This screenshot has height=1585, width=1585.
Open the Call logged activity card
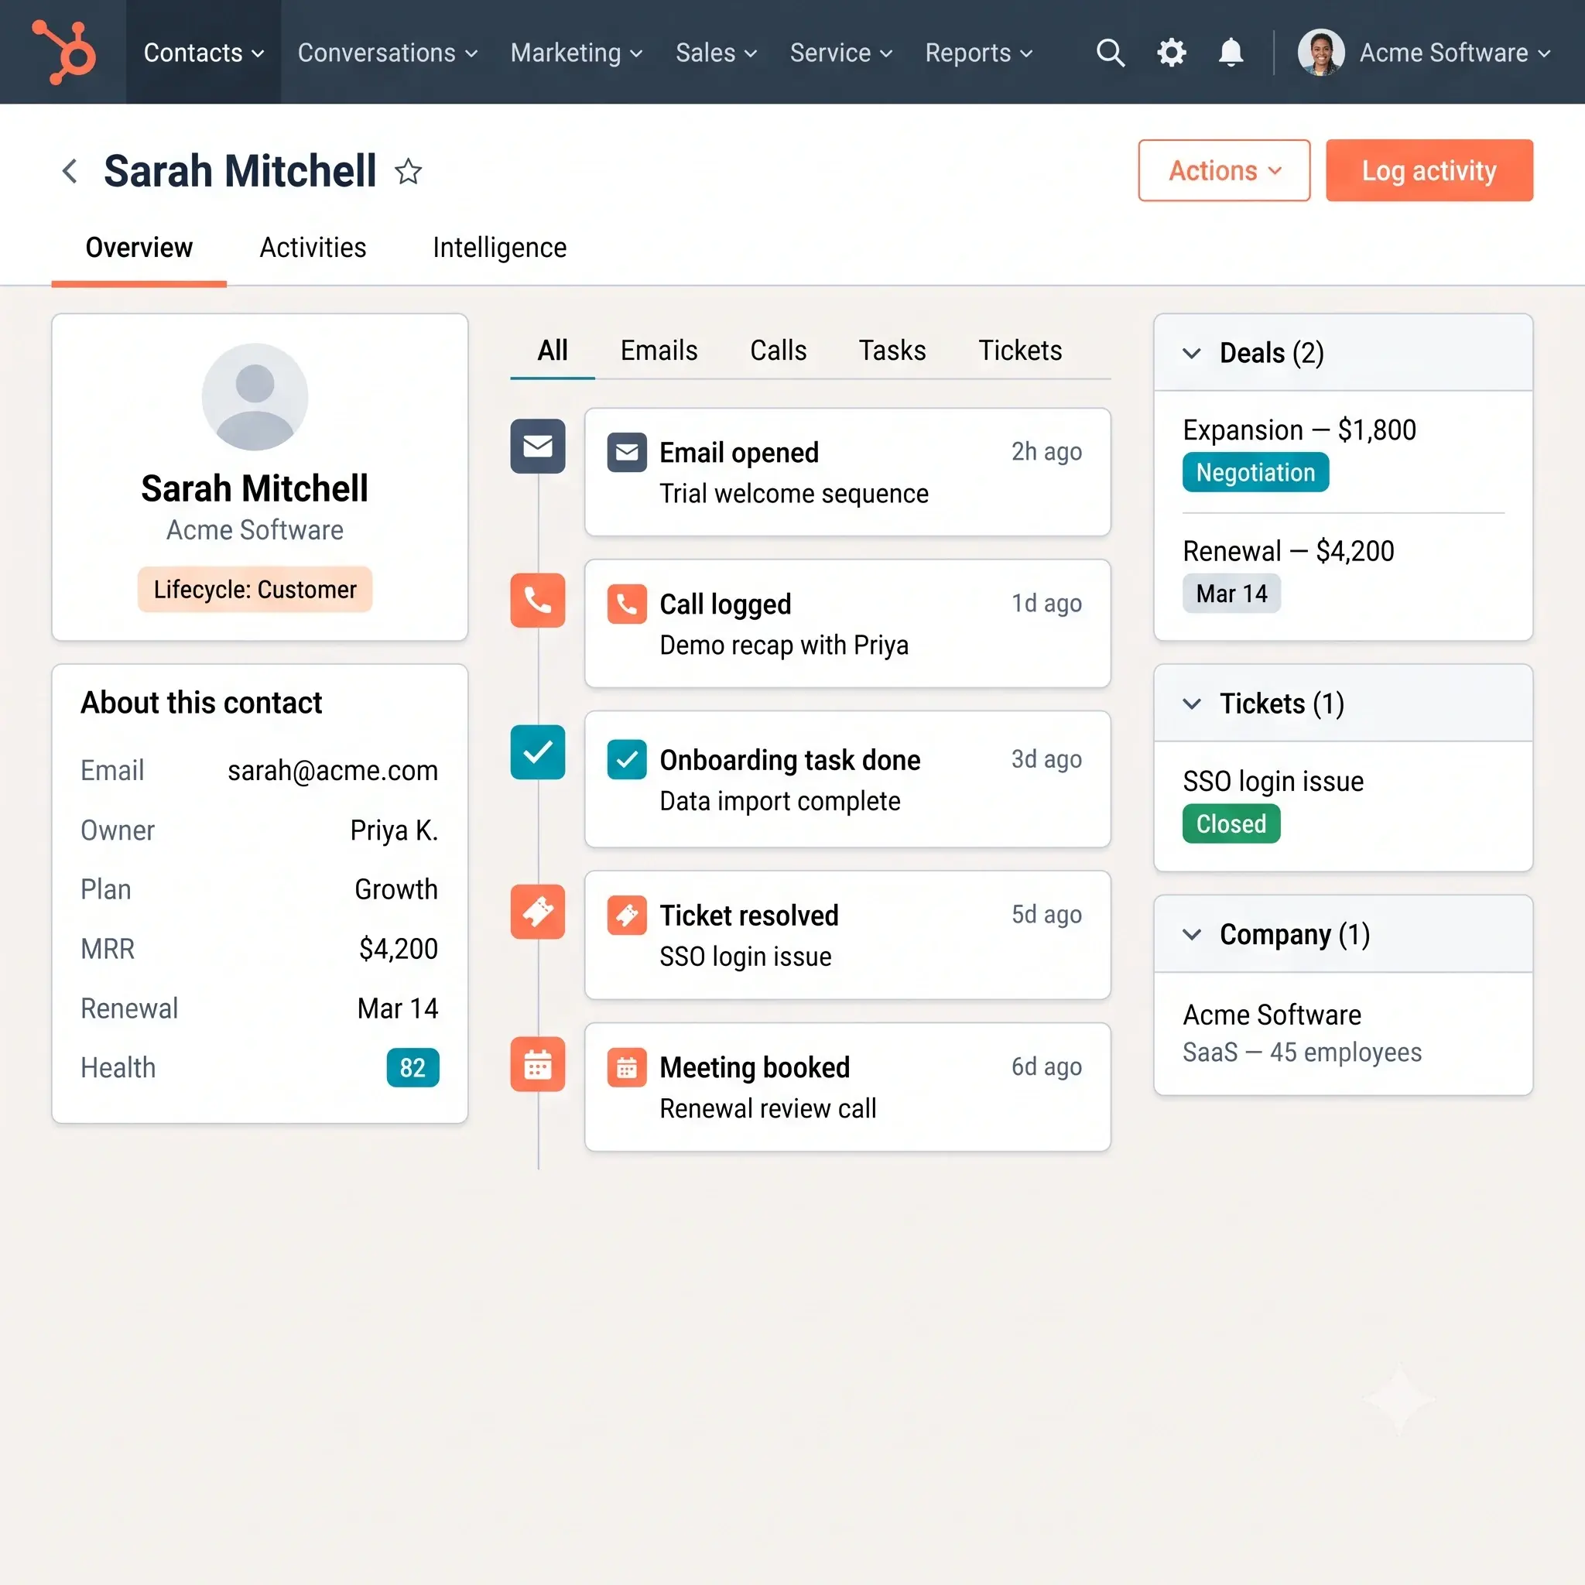(847, 624)
